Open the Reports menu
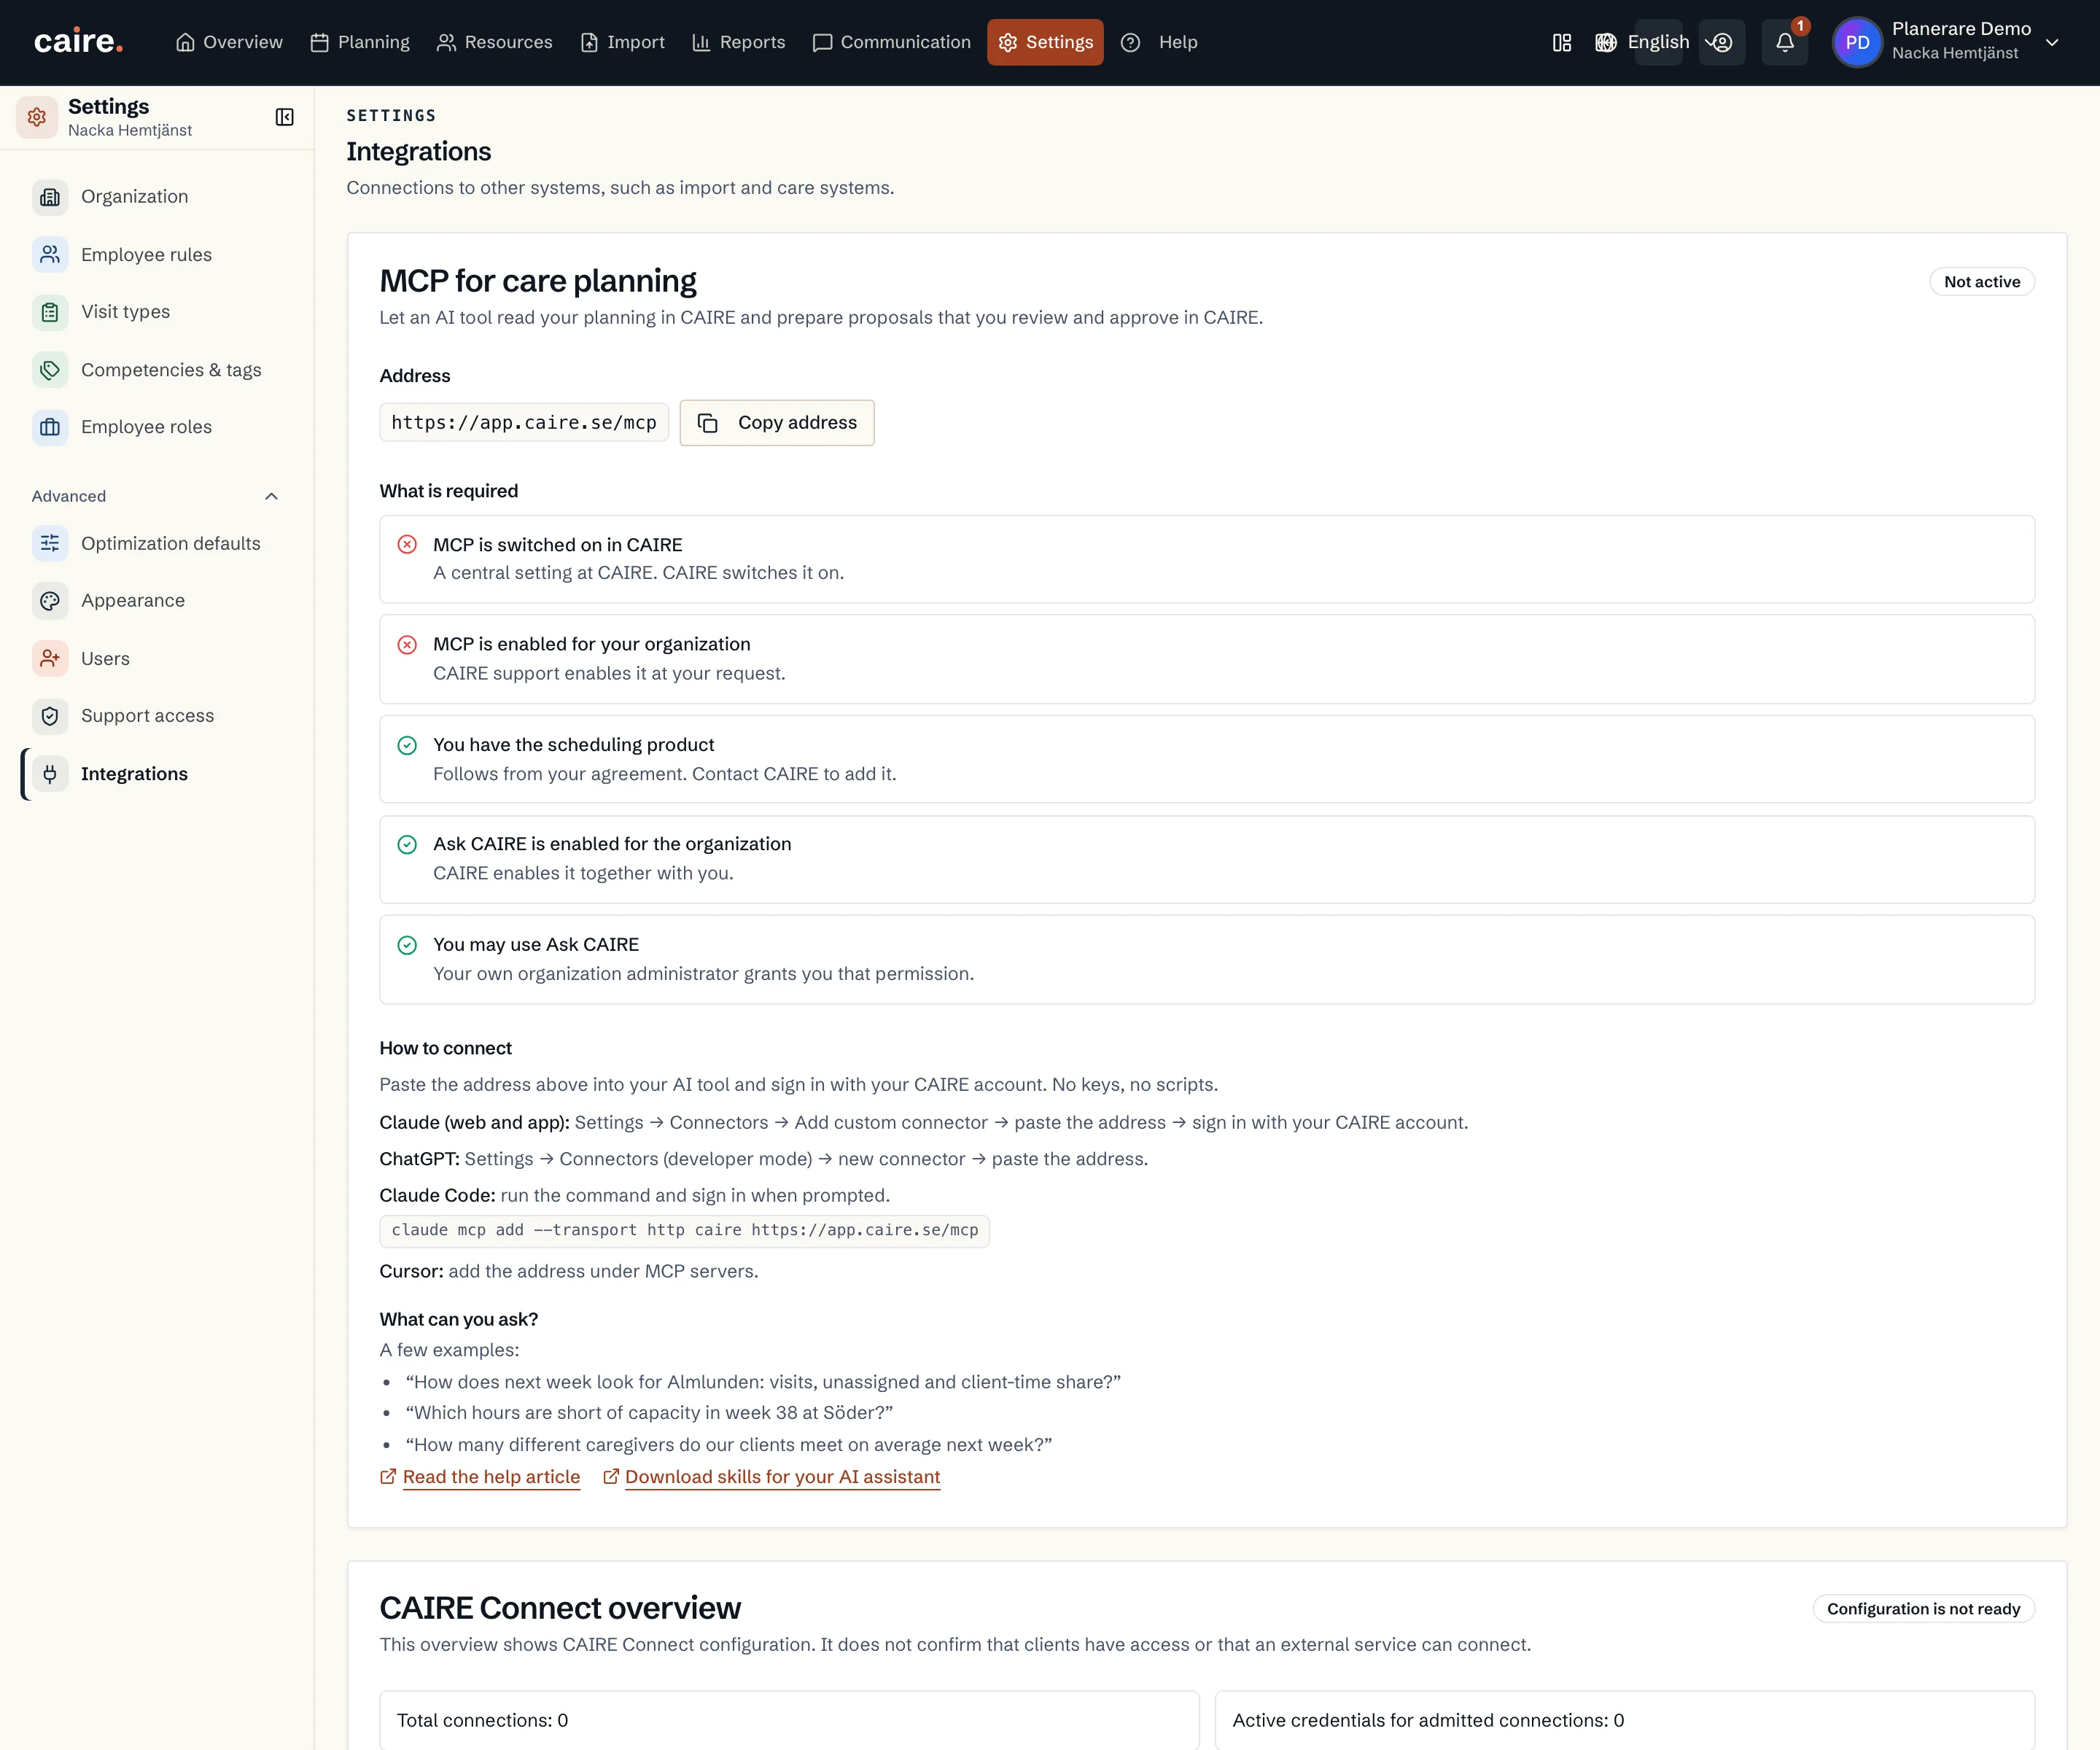Viewport: 2100px width, 1750px height. (x=739, y=42)
